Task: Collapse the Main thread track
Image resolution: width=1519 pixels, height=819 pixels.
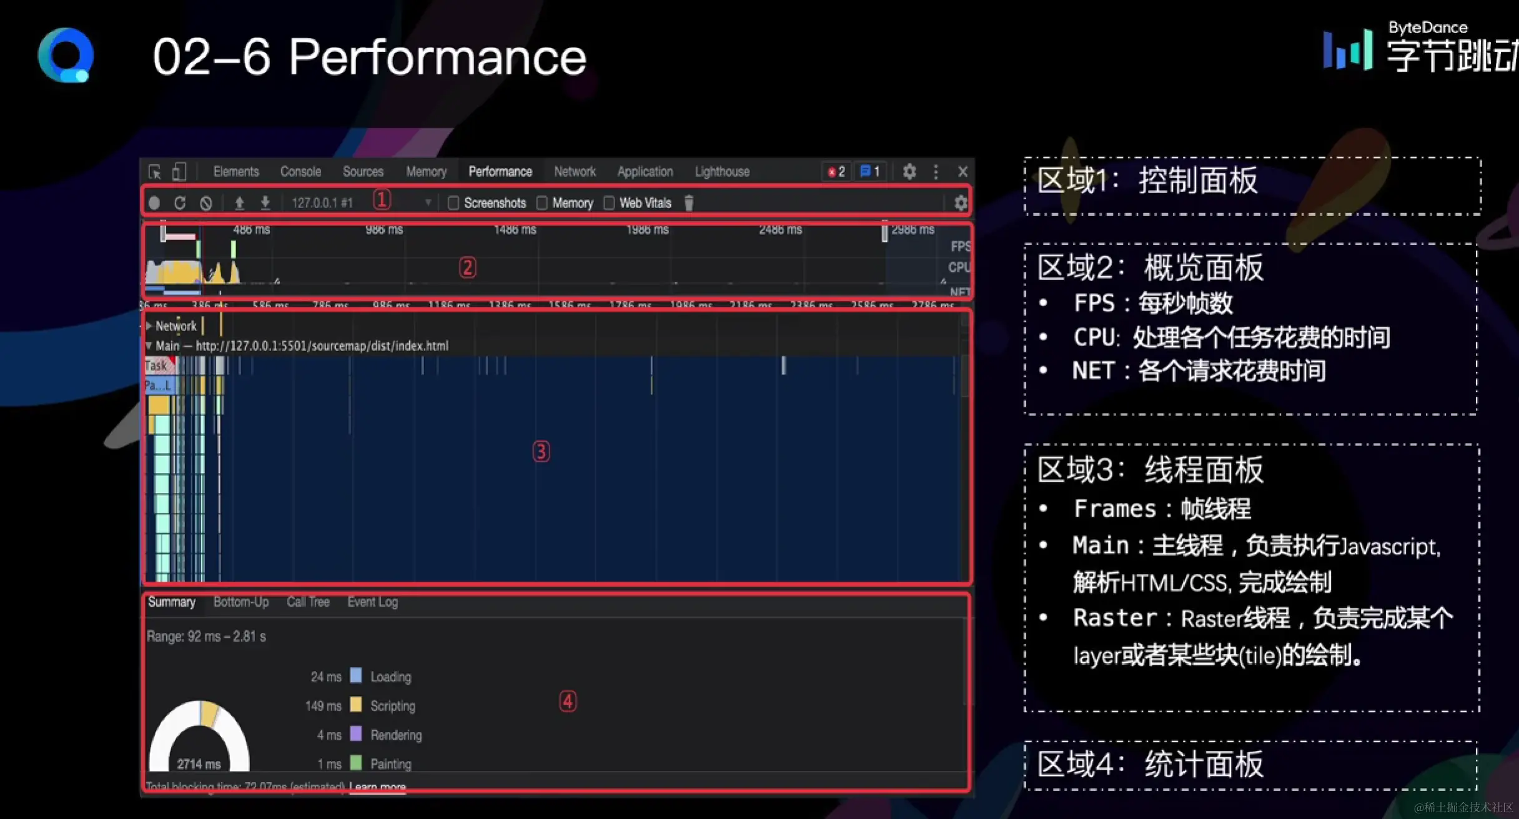Action: click(x=149, y=345)
